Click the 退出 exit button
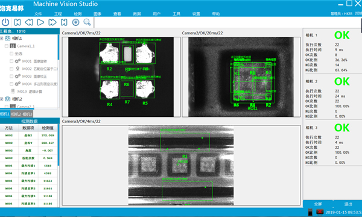This screenshot has height=217, width=362. click(348, 204)
